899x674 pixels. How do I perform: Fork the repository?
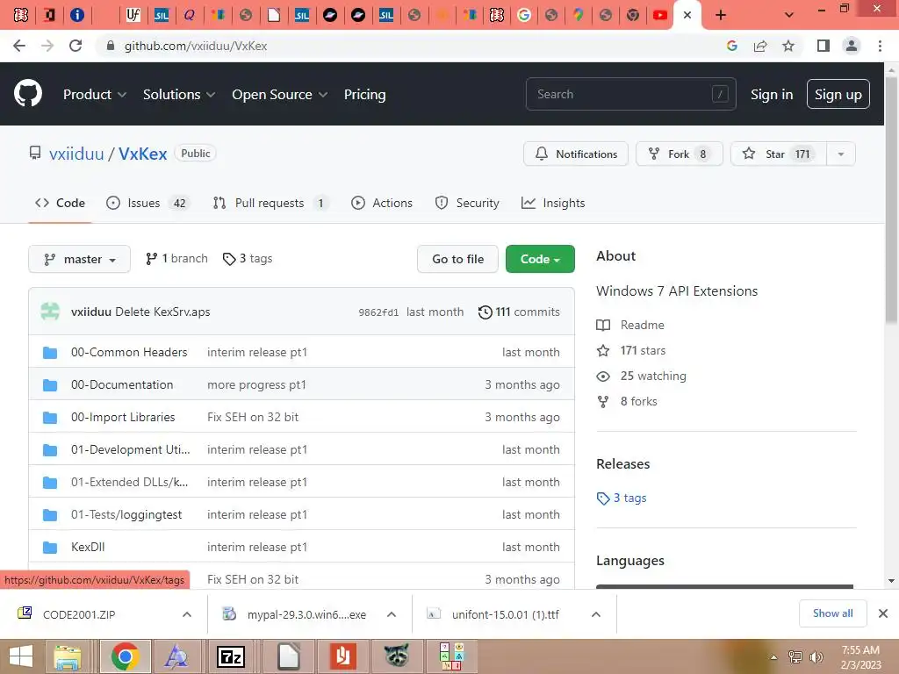tap(680, 154)
